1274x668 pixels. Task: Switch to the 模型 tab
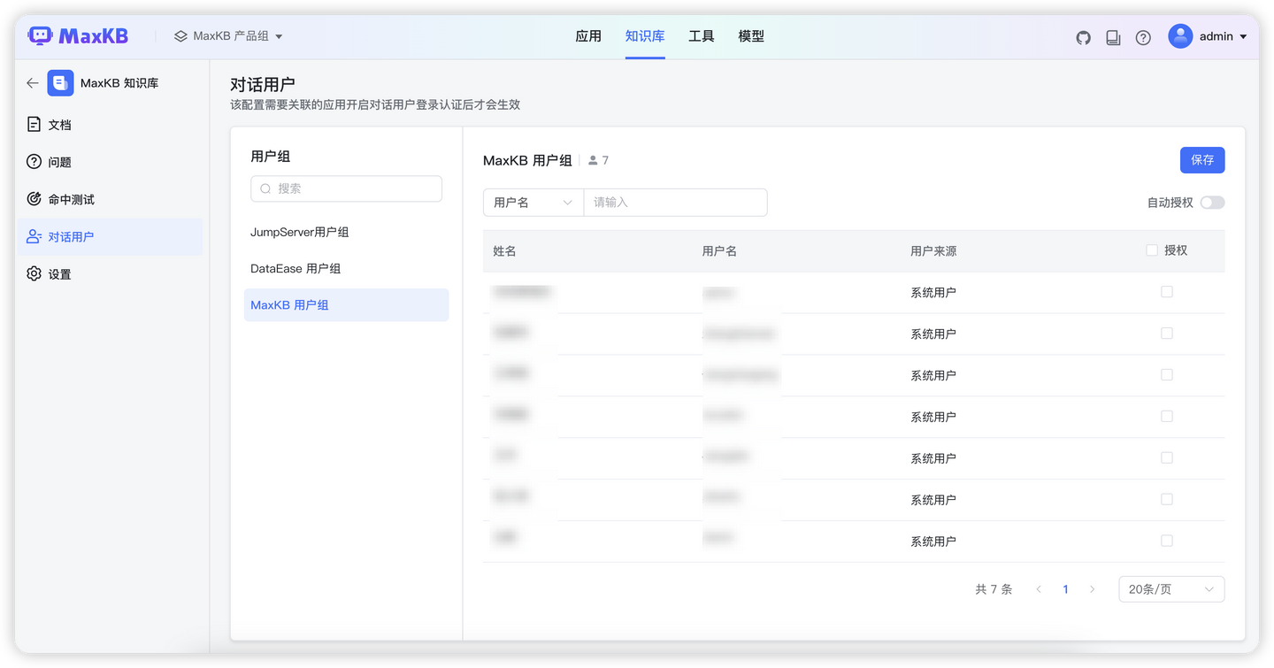[751, 36]
